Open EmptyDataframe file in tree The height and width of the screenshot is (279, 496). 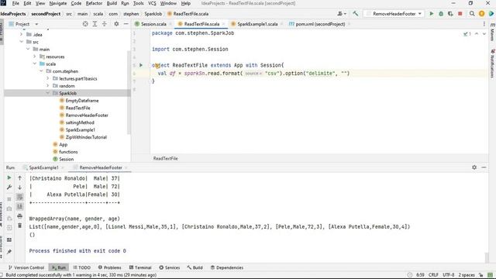point(82,101)
